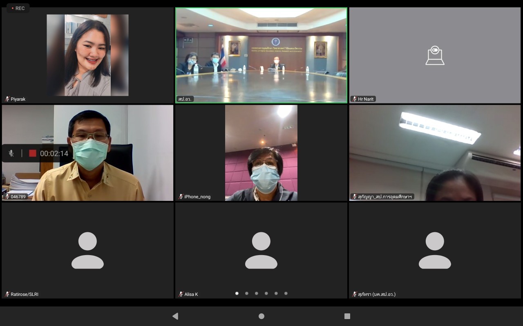
Task: Select the first page indicator dot
Action: [x=237, y=293]
